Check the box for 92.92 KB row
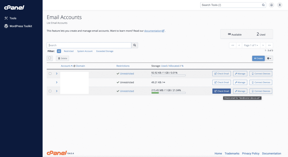Viewport: 288px width, 157px height. (x=50, y=73)
